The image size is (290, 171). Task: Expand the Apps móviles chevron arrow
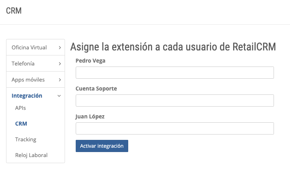[x=60, y=80]
